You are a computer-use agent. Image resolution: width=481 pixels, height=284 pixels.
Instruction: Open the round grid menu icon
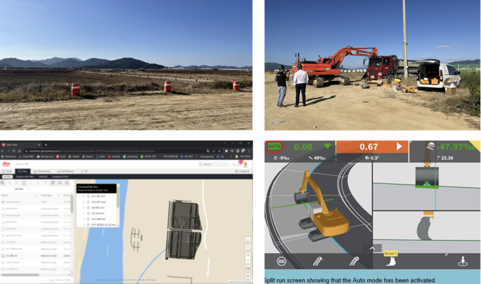tap(281, 261)
